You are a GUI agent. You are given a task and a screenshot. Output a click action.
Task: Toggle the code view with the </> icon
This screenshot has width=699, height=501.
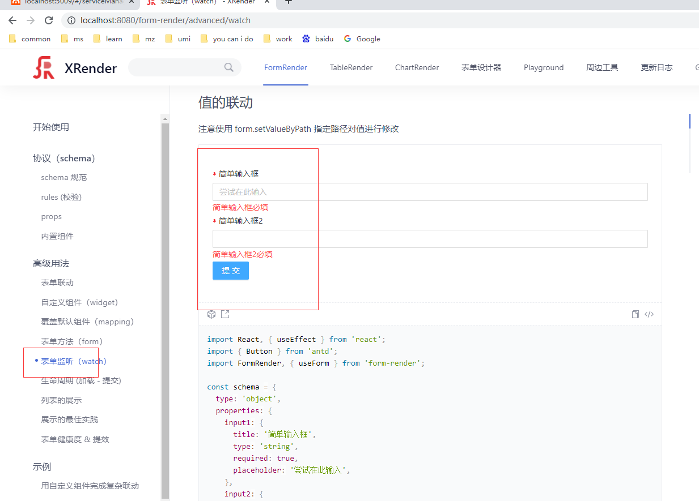click(x=649, y=314)
